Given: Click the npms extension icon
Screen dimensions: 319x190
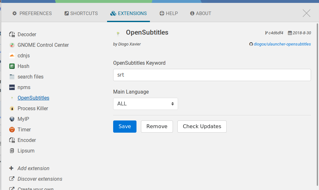Looking at the screenshot, I should pyautogui.click(x=12, y=87).
